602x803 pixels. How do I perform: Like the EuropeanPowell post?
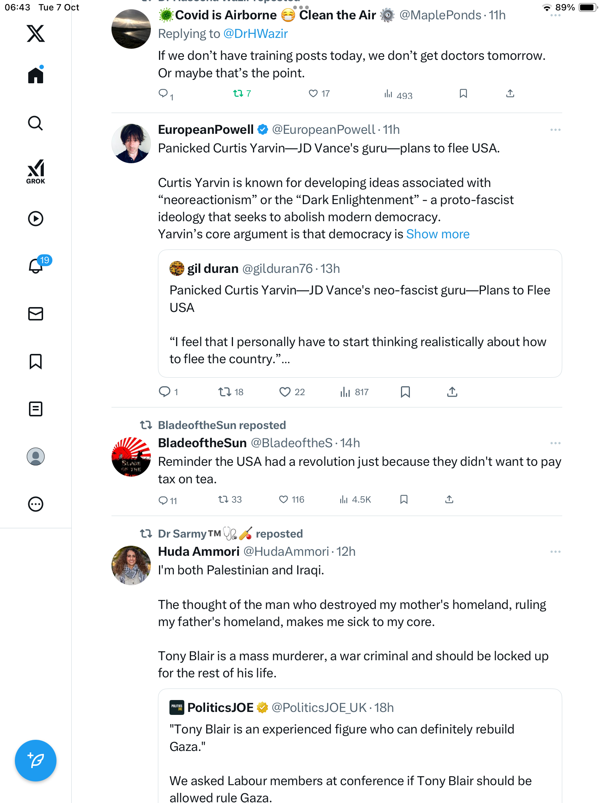click(x=285, y=392)
